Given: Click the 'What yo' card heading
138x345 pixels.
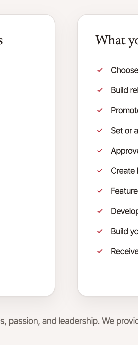Looking at the screenshot, I should pyautogui.click(x=117, y=40).
